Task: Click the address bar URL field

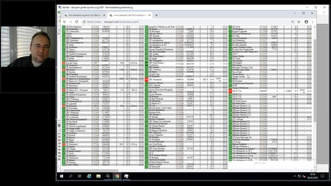Action: (186, 22)
